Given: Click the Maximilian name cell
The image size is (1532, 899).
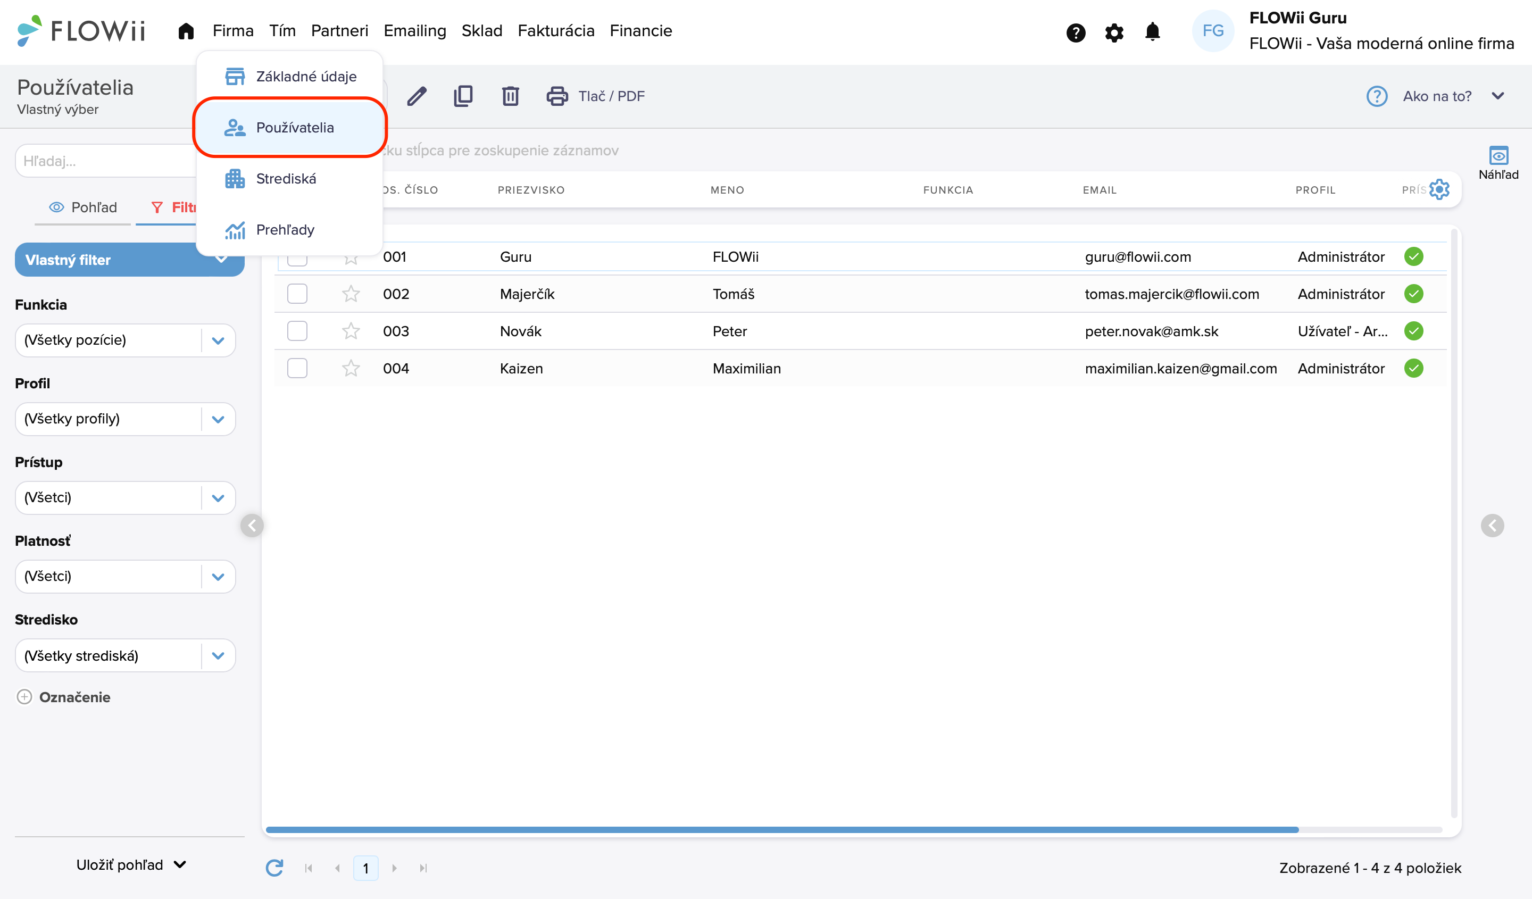Looking at the screenshot, I should pos(746,368).
